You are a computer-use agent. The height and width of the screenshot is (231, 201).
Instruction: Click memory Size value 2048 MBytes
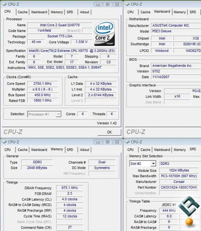[x=37, y=168]
